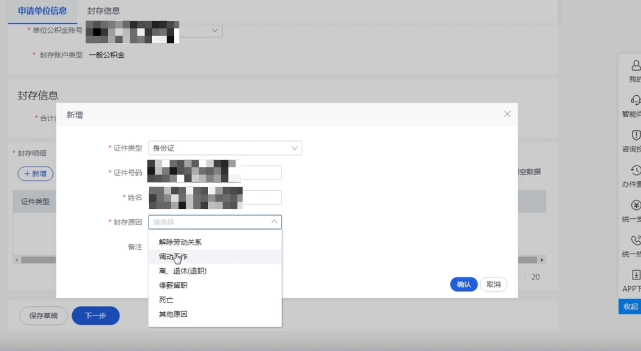This screenshot has width=641, height=351.
Task: Open 证件类型 dropdown showing 身份证
Action: [225, 148]
